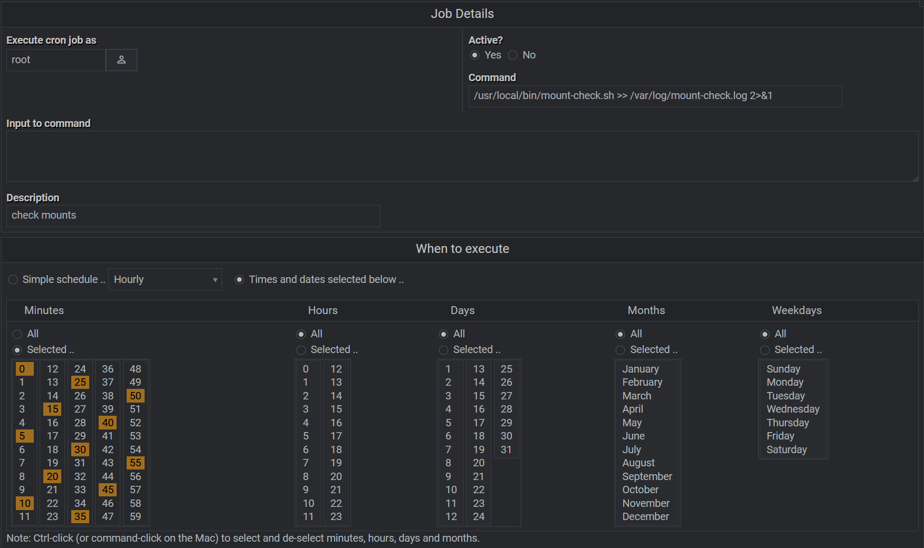
Task: Click inside the Input to command textarea
Action: [462, 156]
